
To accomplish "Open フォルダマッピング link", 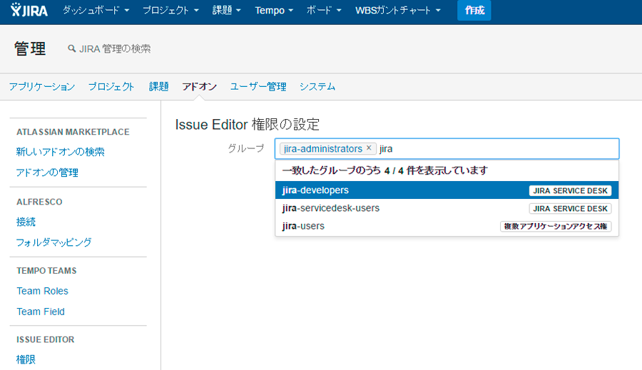I will [x=53, y=242].
